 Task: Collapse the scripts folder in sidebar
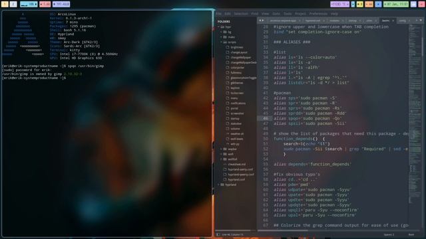pos(222,42)
